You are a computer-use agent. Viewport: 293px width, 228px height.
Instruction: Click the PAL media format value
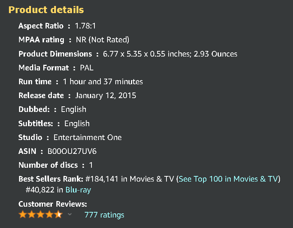(x=87, y=68)
